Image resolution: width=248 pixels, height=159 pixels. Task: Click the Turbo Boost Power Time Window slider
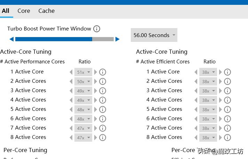(64, 39)
